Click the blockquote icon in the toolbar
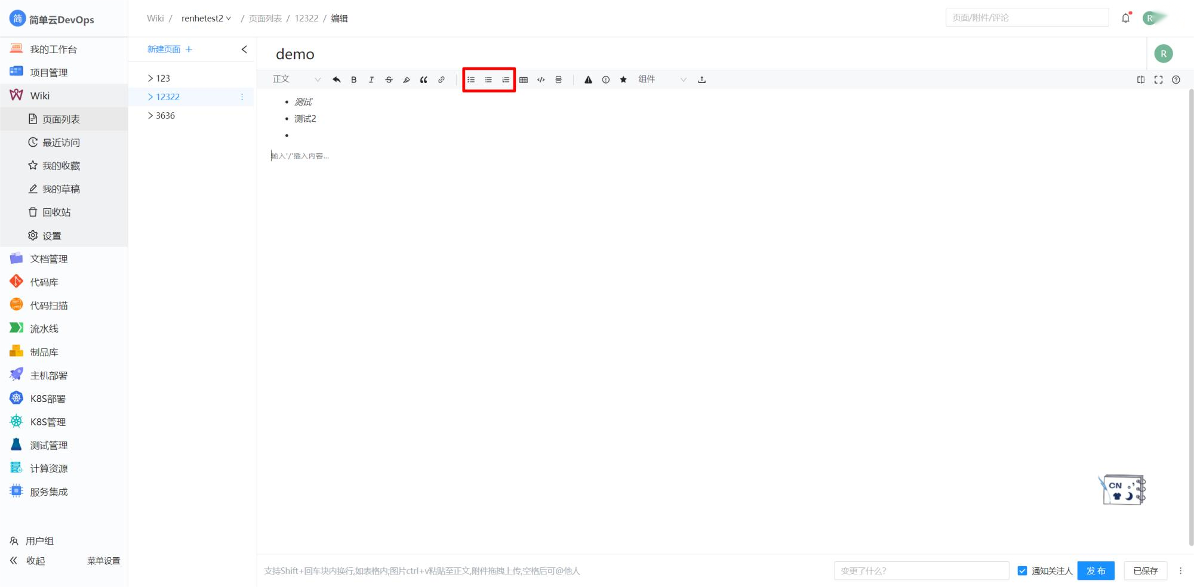Image resolution: width=1194 pixels, height=587 pixels. coord(424,80)
